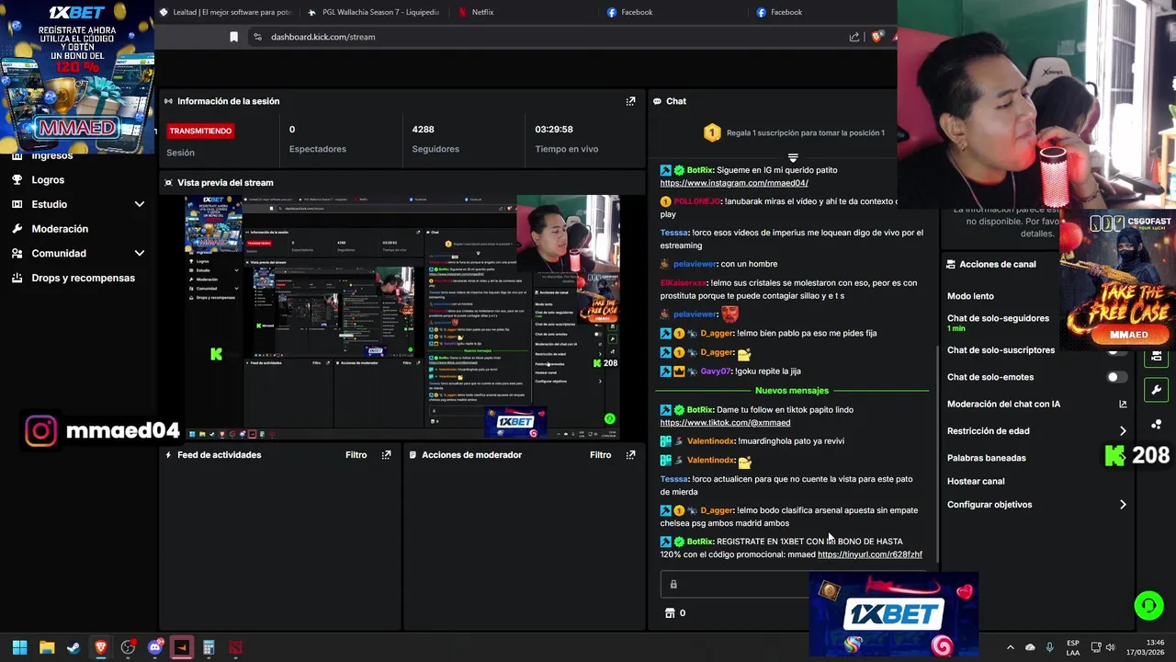Open the Calculator from the taskbar
The height and width of the screenshot is (662, 1176).
coord(209,647)
